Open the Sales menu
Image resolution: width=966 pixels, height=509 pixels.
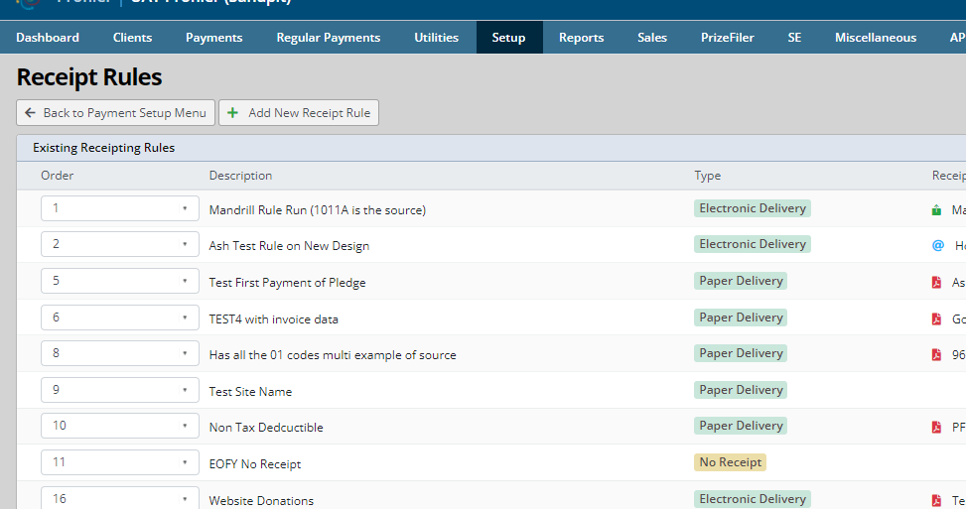click(652, 38)
